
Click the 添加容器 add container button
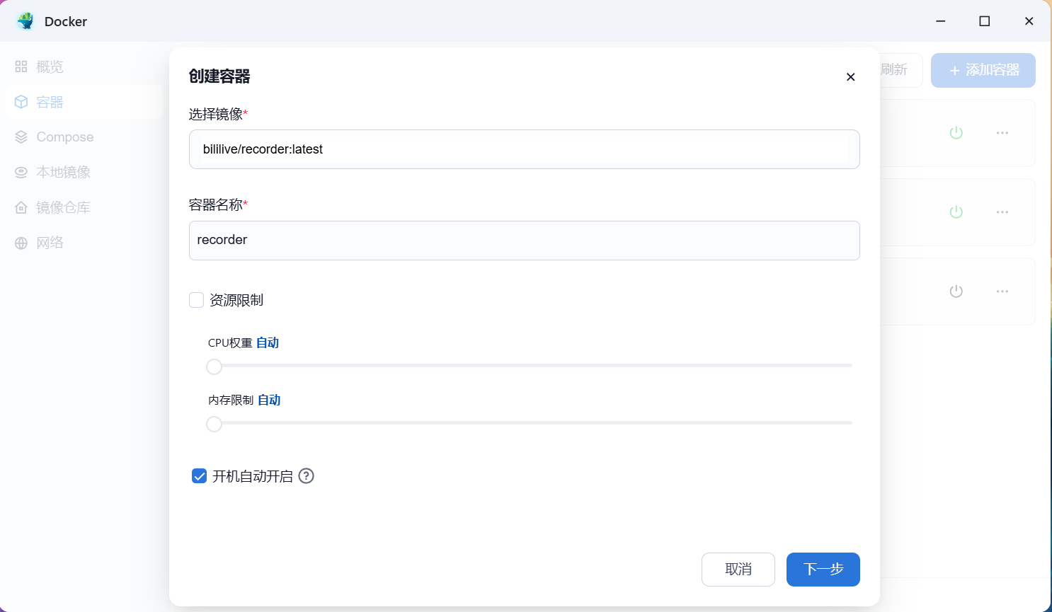[983, 70]
